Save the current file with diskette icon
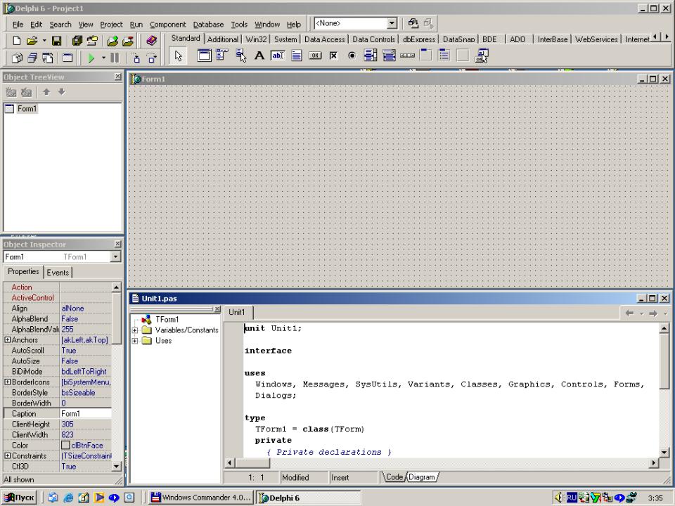 (56, 41)
